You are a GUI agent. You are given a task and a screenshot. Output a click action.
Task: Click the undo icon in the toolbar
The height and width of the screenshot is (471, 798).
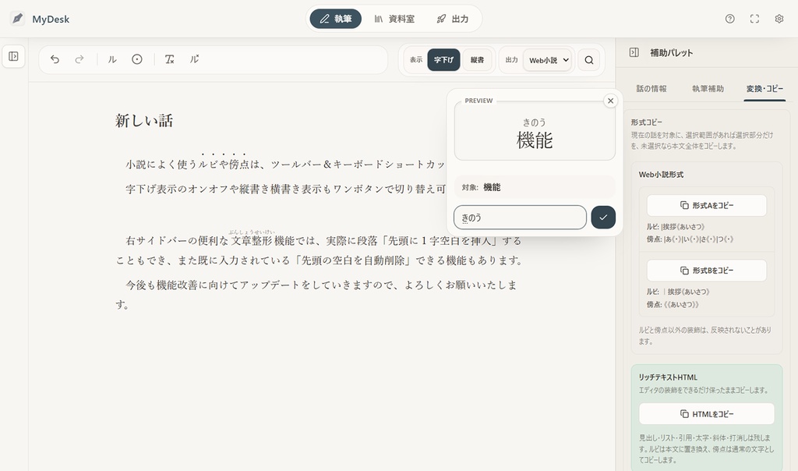tap(53, 58)
